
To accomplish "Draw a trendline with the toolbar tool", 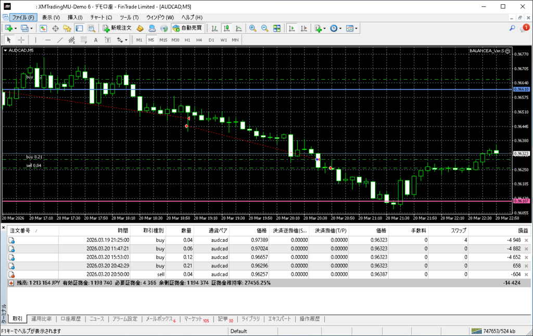I will (60, 40).
